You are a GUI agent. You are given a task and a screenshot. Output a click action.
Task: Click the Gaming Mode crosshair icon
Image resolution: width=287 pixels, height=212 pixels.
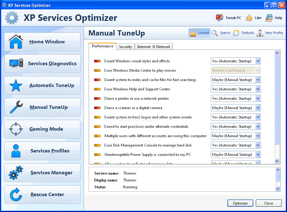point(16,129)
